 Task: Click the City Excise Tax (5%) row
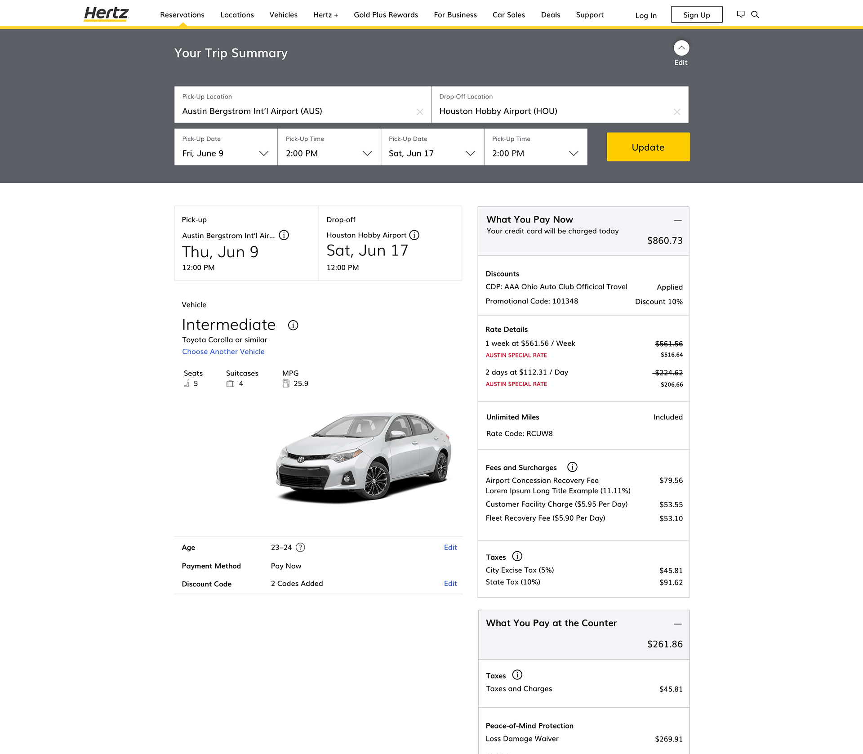(x=584, y=570)
